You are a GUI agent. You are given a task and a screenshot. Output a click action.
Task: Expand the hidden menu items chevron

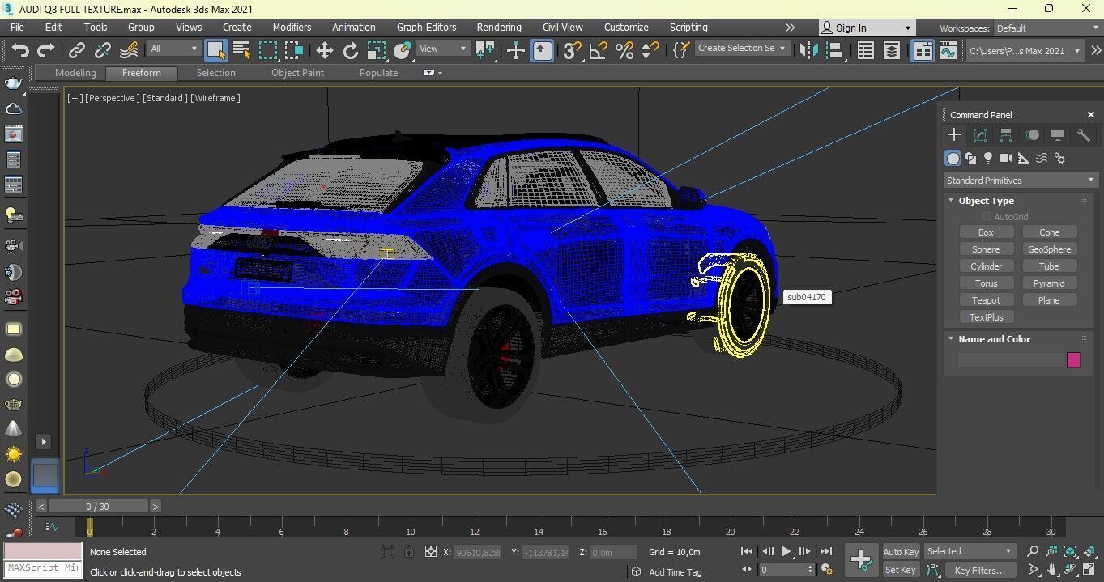point(791,28)
